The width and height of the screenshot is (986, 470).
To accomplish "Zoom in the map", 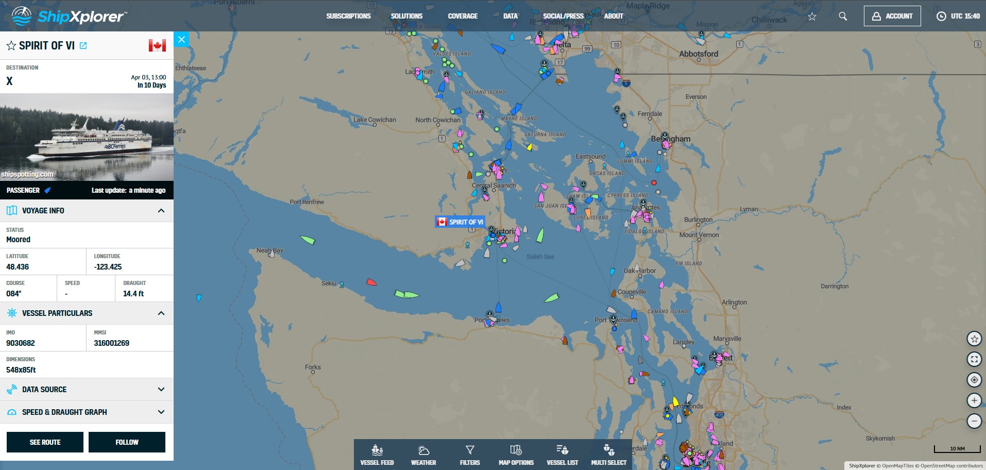I will pos(974,400).
